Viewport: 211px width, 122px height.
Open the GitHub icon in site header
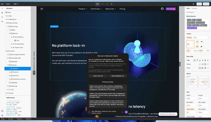coord(162,9)
